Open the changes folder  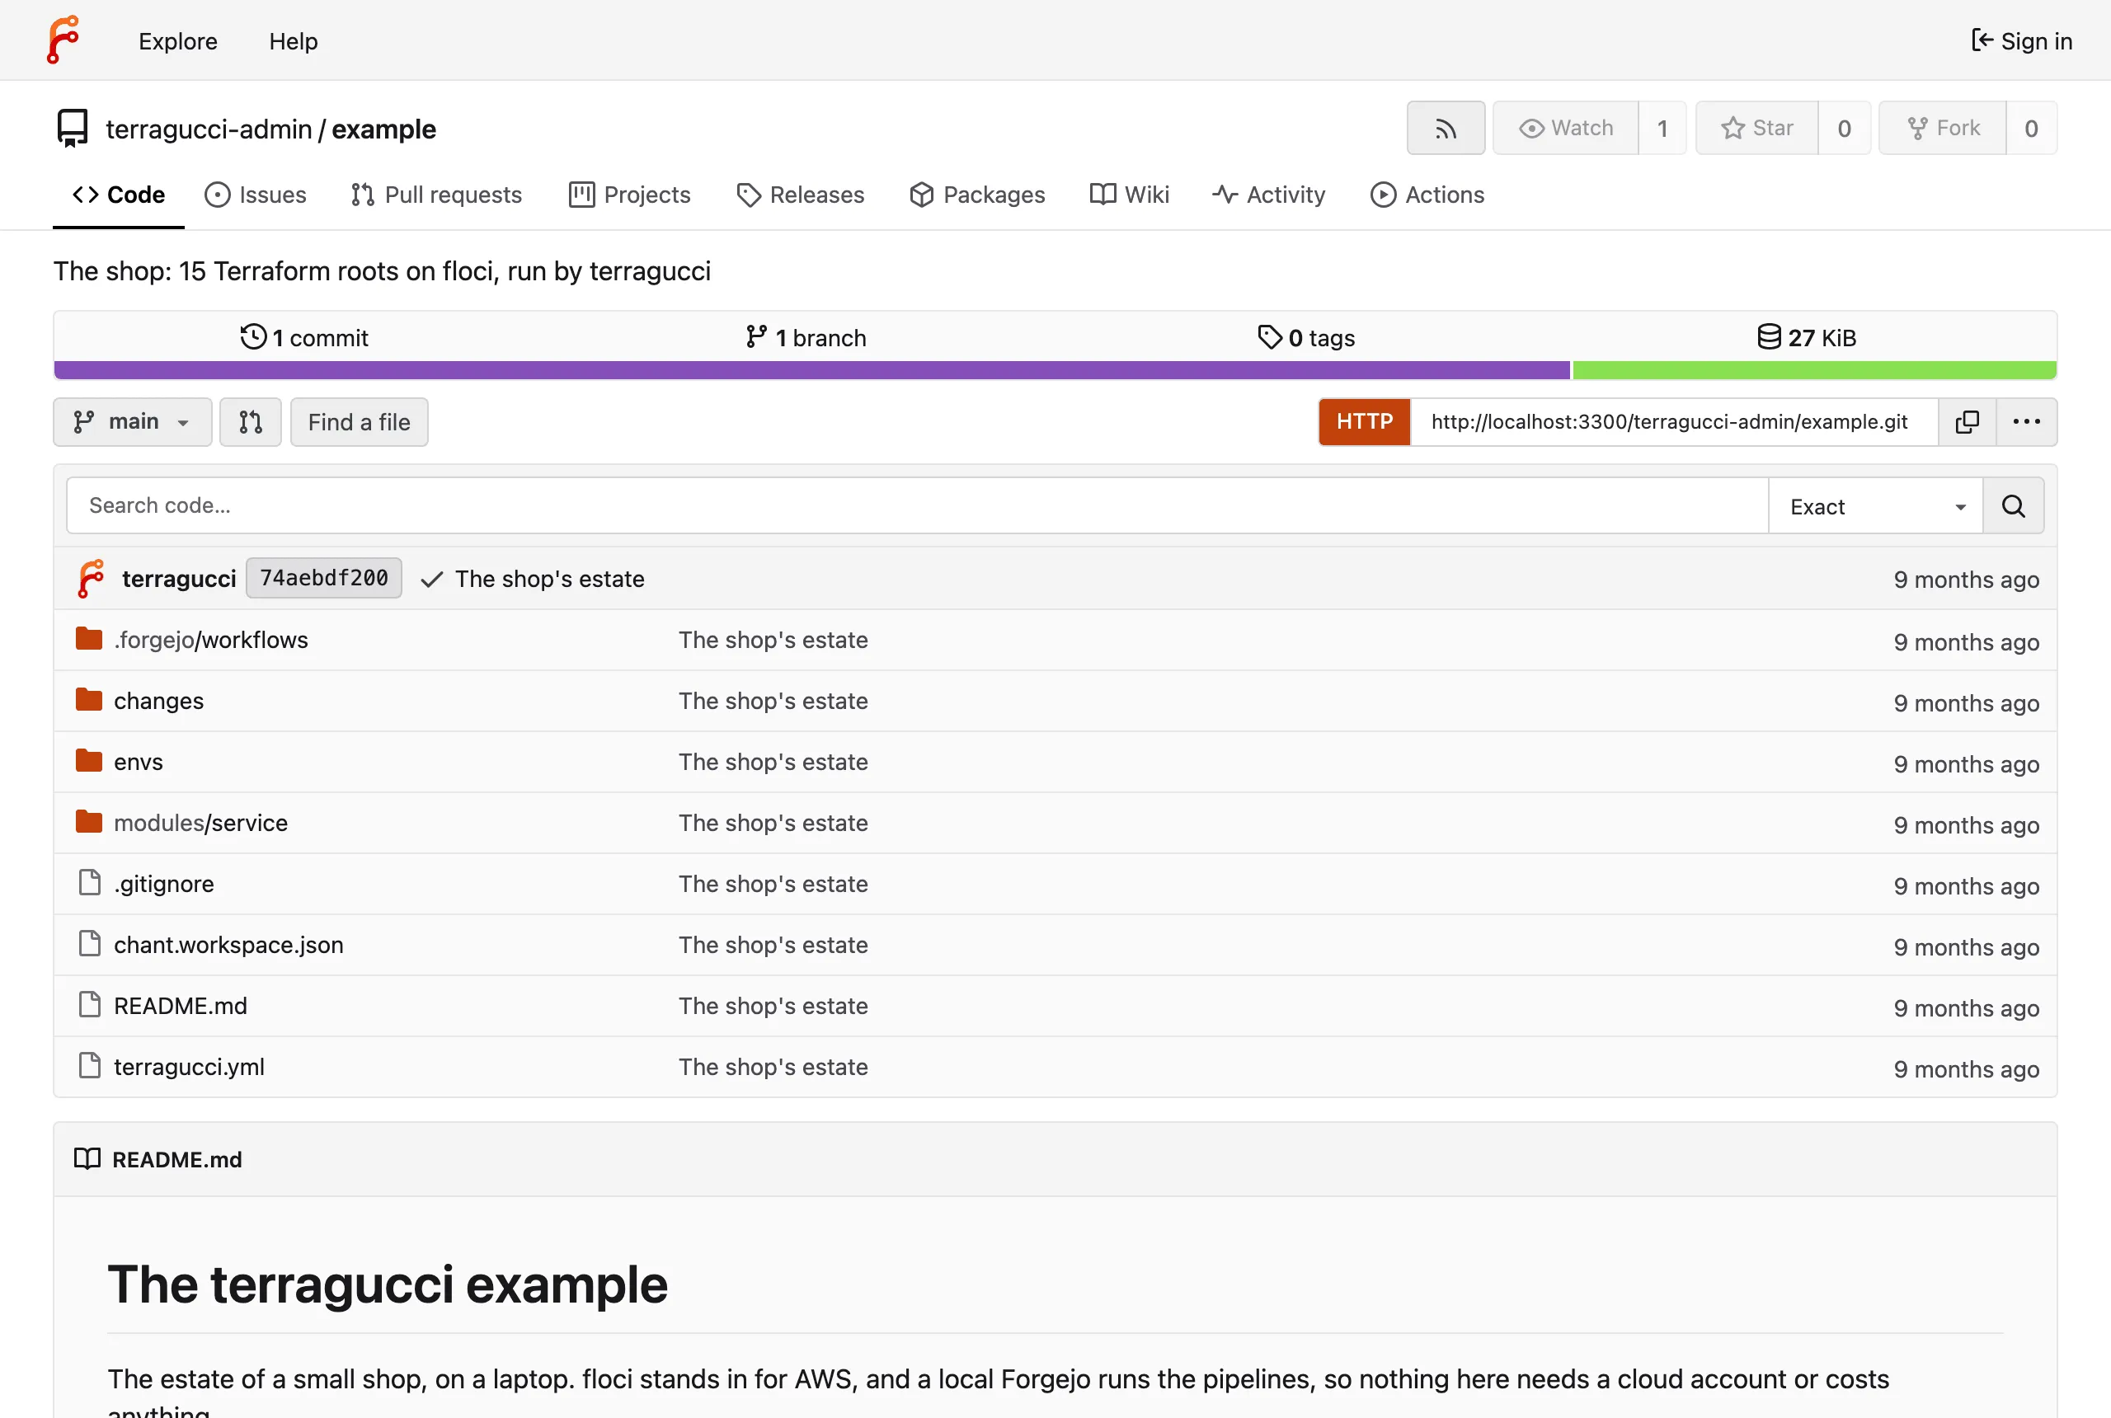158,701
